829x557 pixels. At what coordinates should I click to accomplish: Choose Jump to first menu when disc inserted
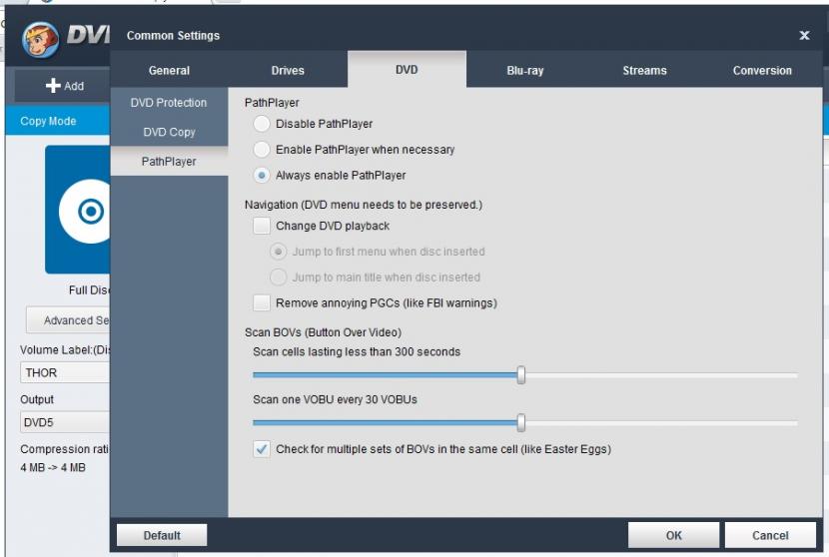click(278, 252)
